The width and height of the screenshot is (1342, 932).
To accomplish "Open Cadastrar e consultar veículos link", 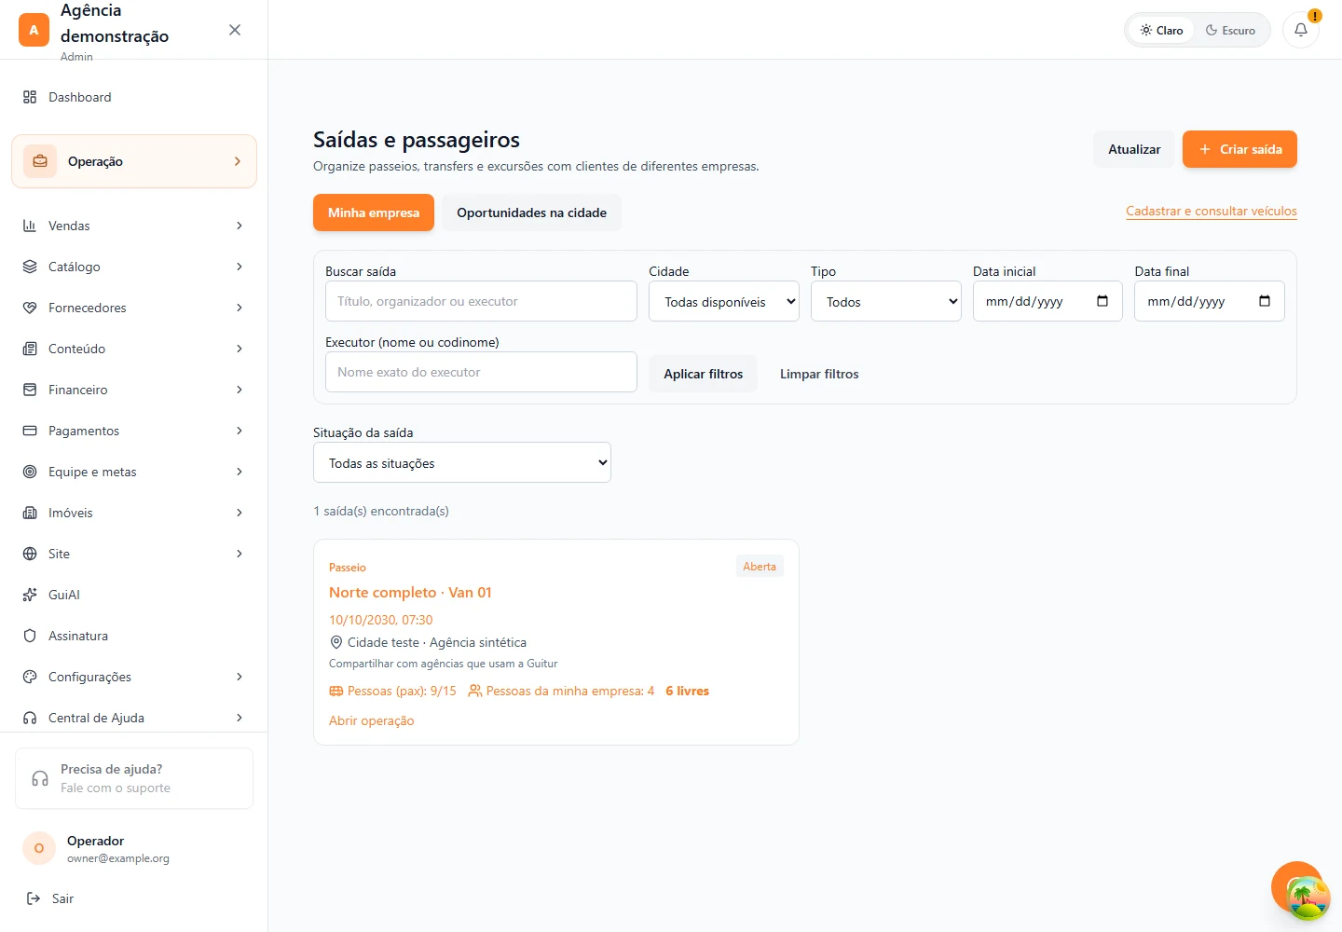I will [1212, 212].
